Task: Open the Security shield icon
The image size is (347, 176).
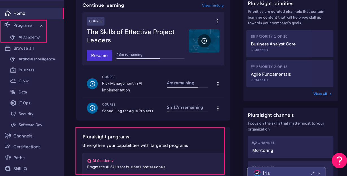Action: pyautogui.click(x=13, y=114)
